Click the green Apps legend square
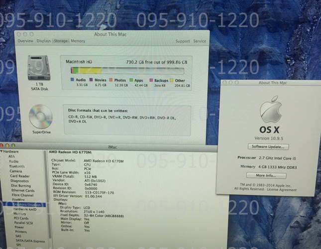 (131, 80)
